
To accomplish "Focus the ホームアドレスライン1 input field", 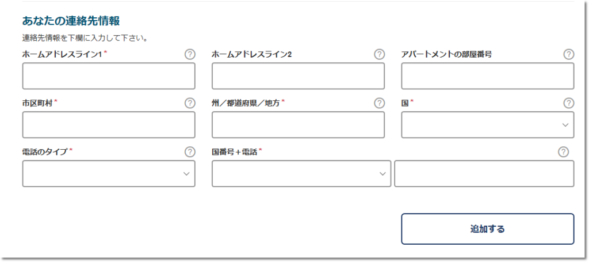I will click(x=109, y=76).
